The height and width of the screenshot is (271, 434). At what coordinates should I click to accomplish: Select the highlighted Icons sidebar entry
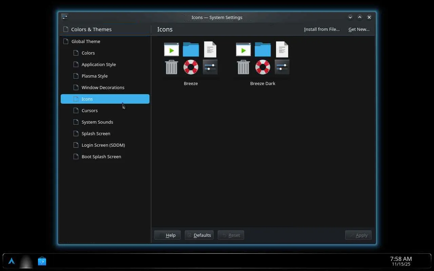coord(105,99)
